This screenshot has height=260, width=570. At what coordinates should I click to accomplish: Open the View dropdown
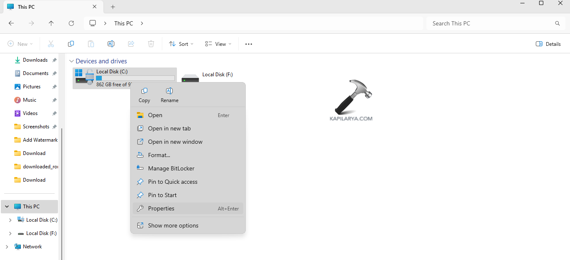pos(218,44)
